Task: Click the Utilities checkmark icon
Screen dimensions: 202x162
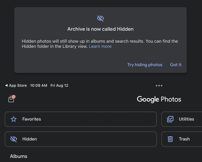Action: pyautogui.click(x=170, y=119)
